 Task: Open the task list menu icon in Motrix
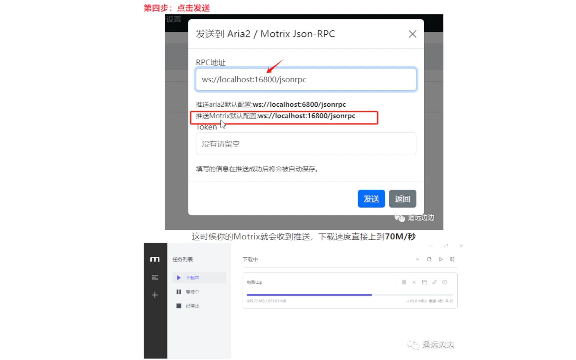coord(155,277)
